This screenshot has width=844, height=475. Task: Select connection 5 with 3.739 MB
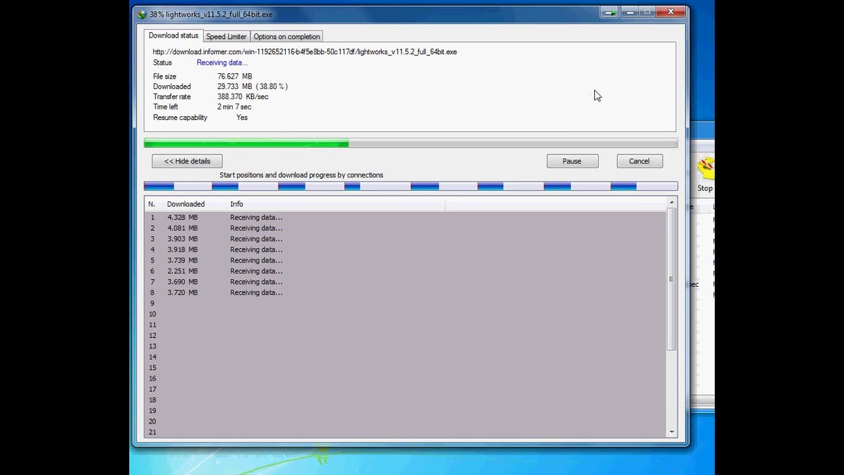pos(406,260)
